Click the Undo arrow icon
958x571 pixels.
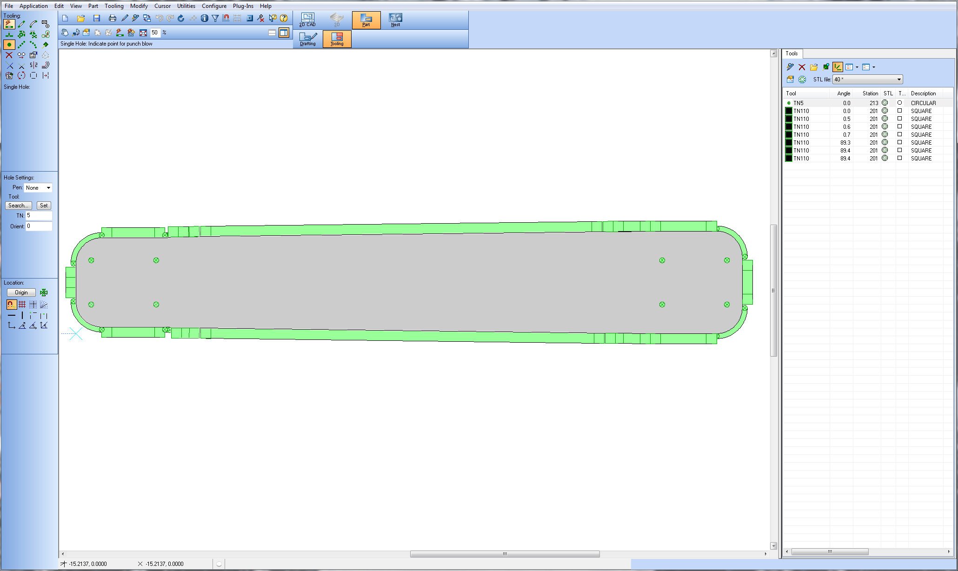[159, 18]
